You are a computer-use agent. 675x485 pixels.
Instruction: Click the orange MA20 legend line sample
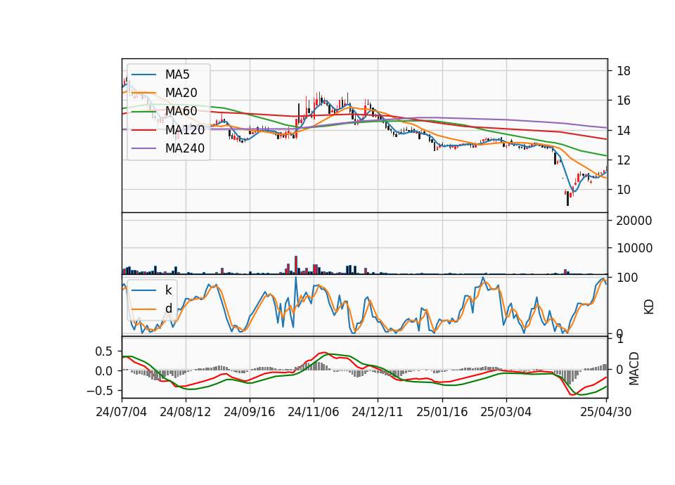coord(143,93)
